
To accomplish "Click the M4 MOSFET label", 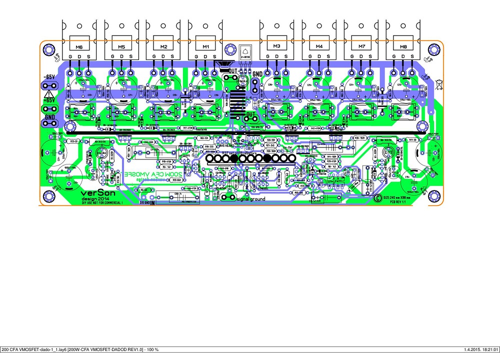I will 319,46.
